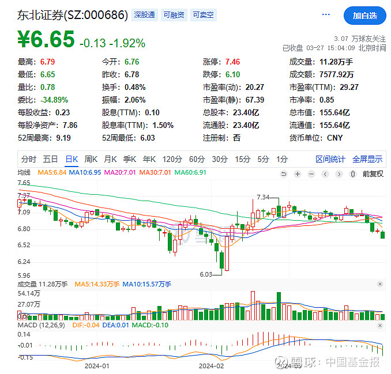The image size is (391, 374).
Task: Click 成交额 value 7577.92万
Action: 337,74
